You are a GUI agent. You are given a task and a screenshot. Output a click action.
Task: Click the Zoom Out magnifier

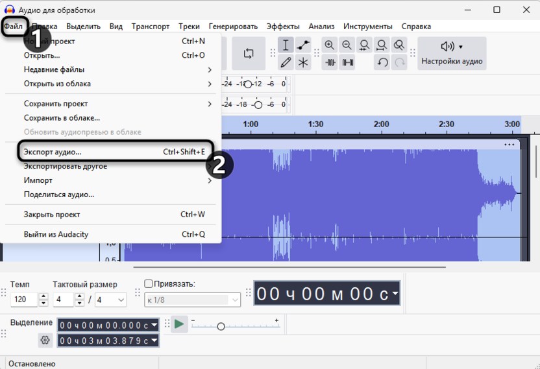347,45
